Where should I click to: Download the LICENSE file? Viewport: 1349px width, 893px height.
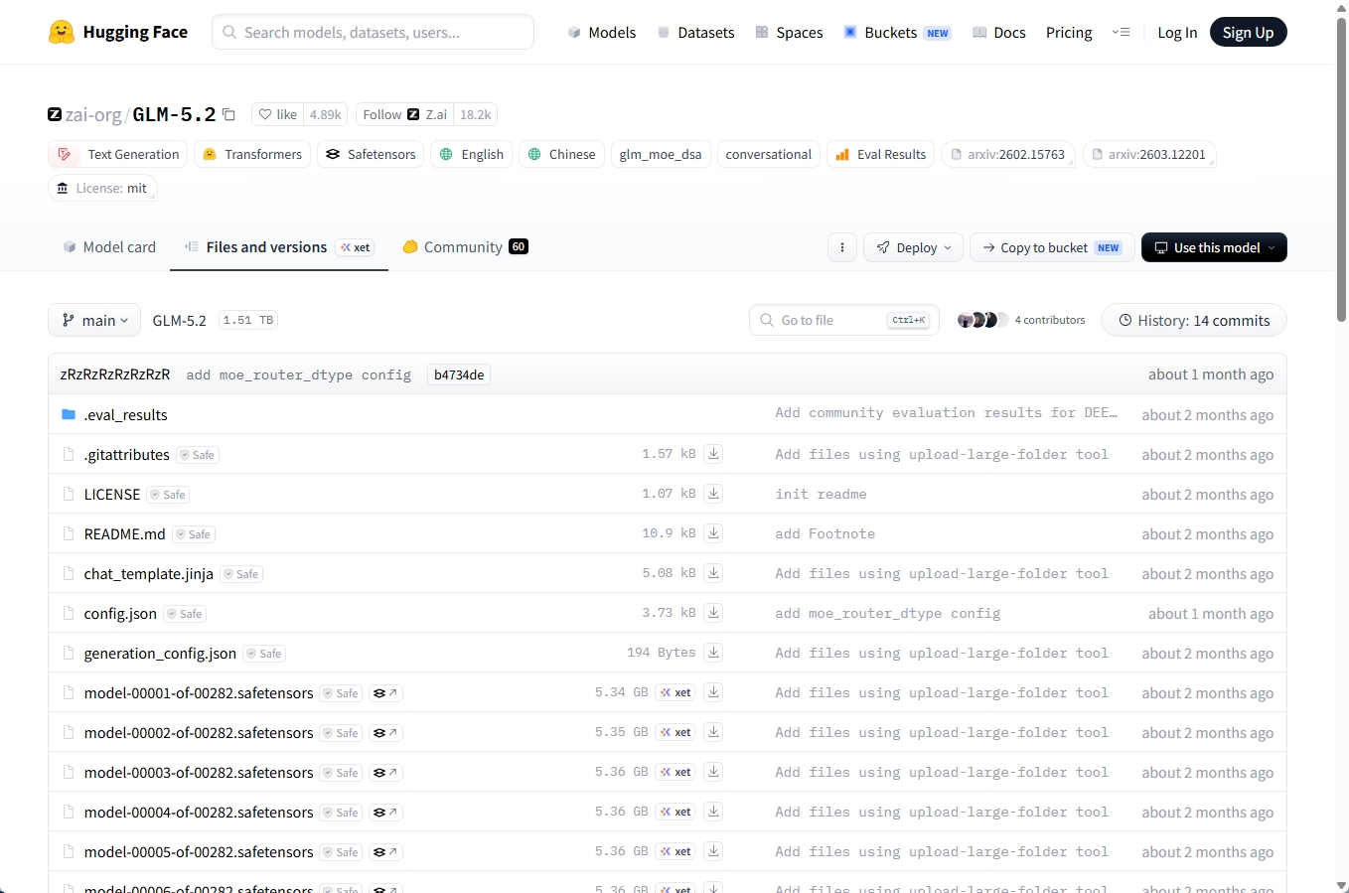click(713, 494)
